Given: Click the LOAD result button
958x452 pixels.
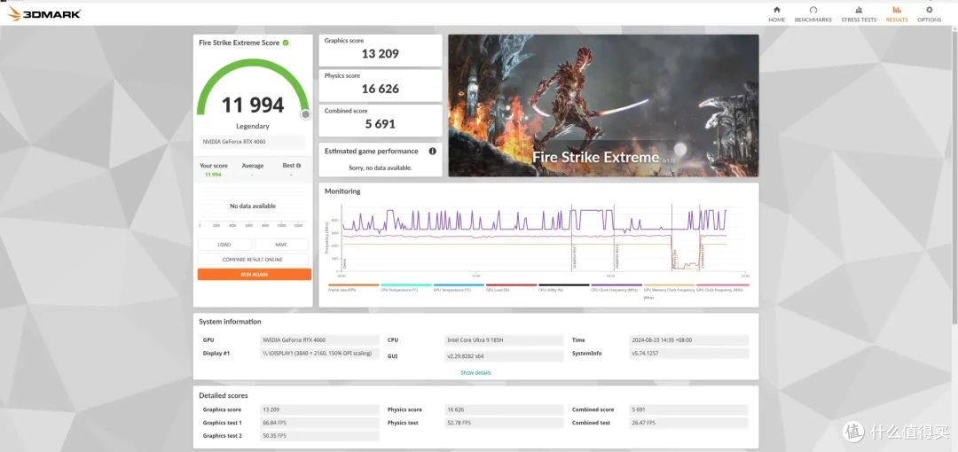Looking at the screenshot, I should 224,245.
